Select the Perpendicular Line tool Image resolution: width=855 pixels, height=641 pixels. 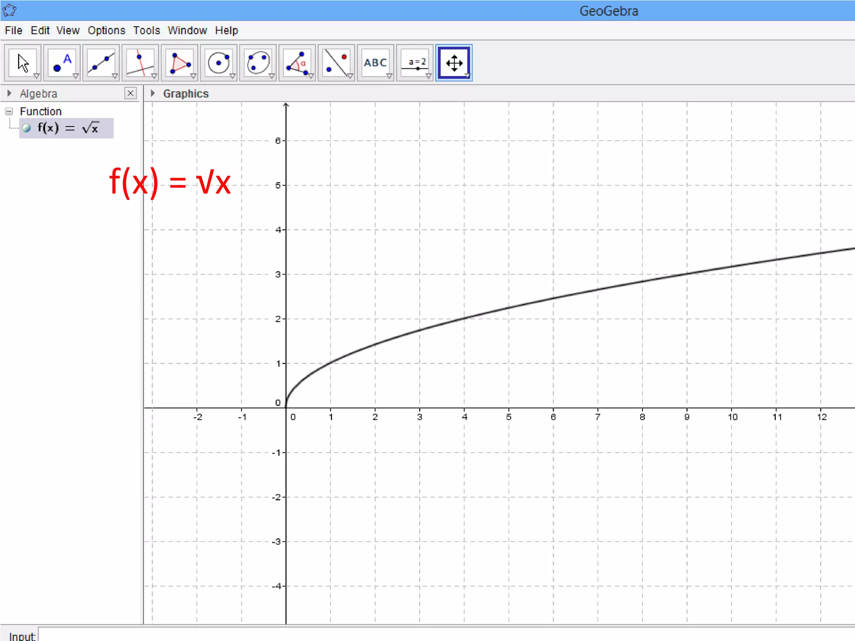tap(140, 63)
